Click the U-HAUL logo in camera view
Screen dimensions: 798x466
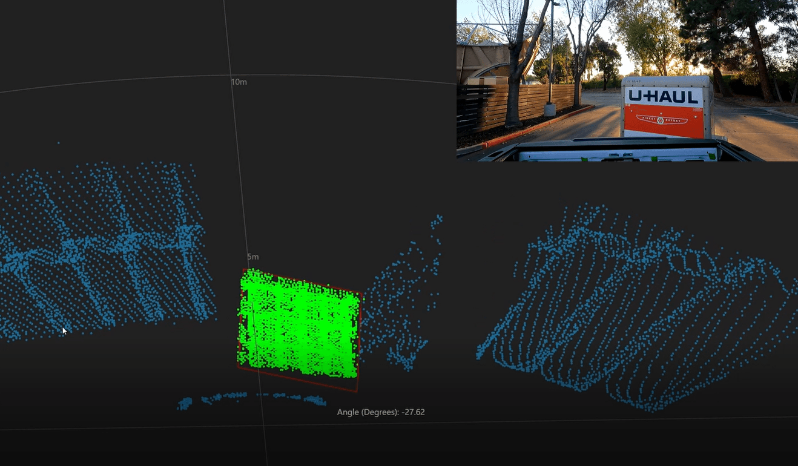tap(664, 96)
